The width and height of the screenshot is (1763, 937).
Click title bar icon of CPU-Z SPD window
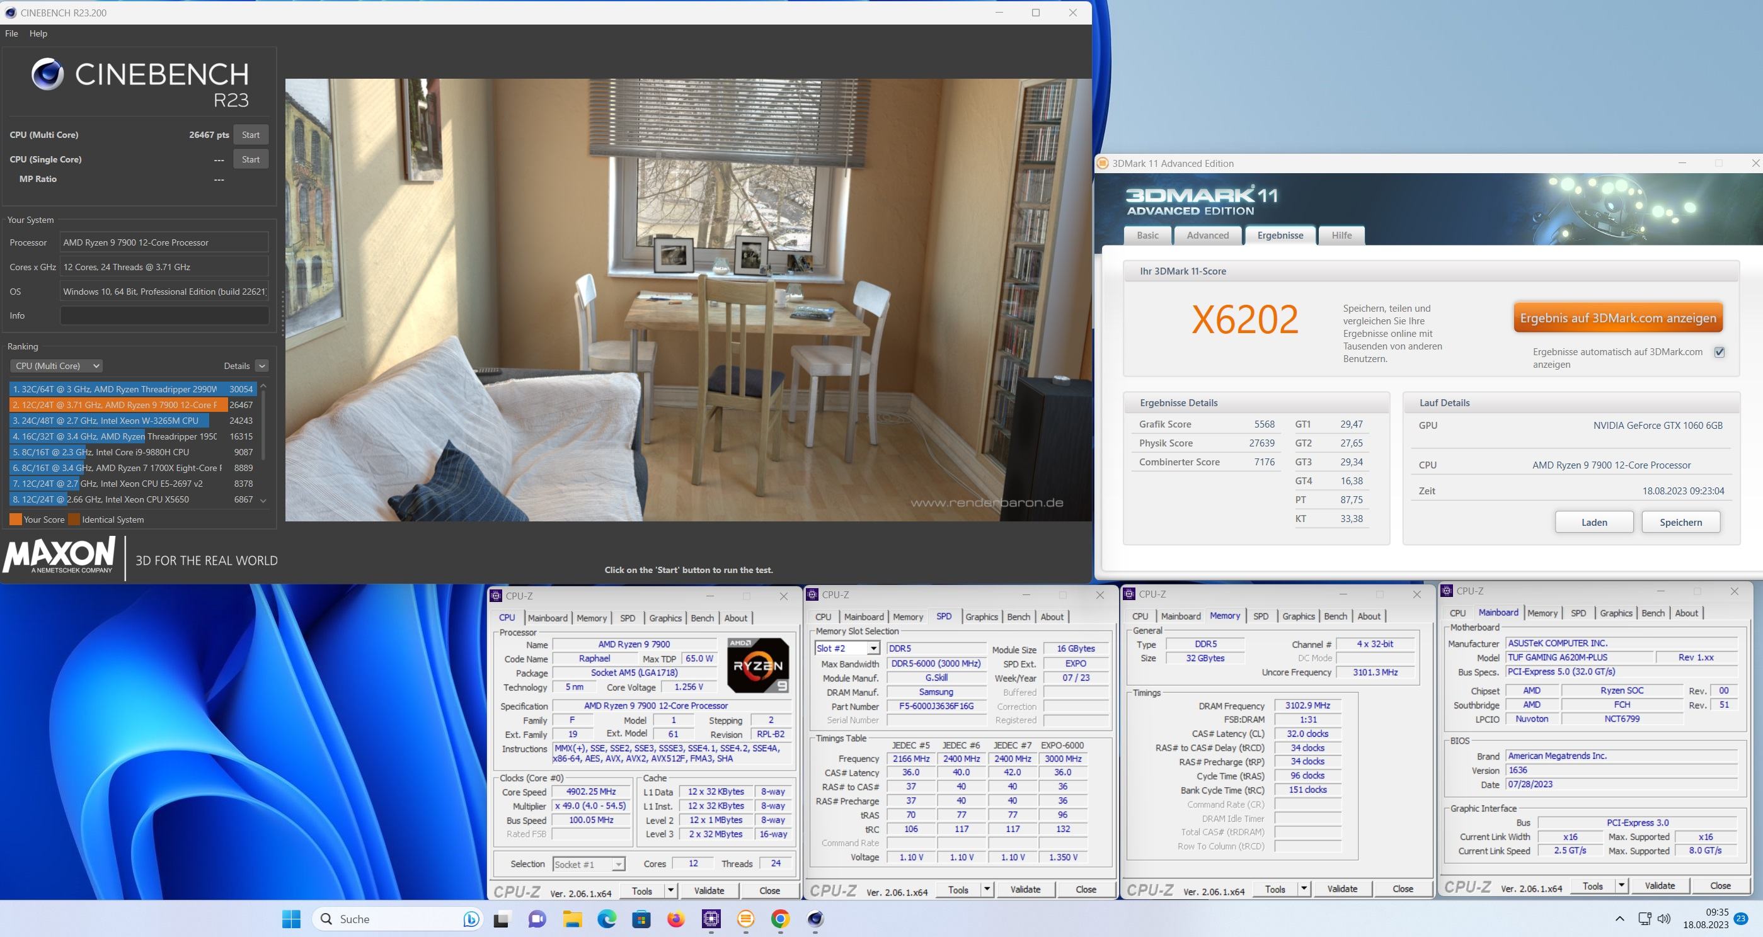(x=812, y=594)
